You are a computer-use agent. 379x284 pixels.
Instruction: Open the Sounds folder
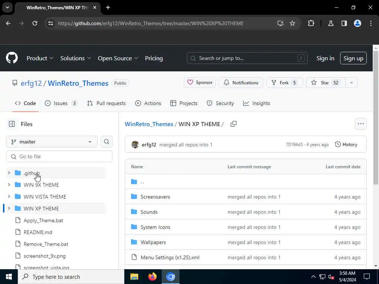click(x=149, y=212)
